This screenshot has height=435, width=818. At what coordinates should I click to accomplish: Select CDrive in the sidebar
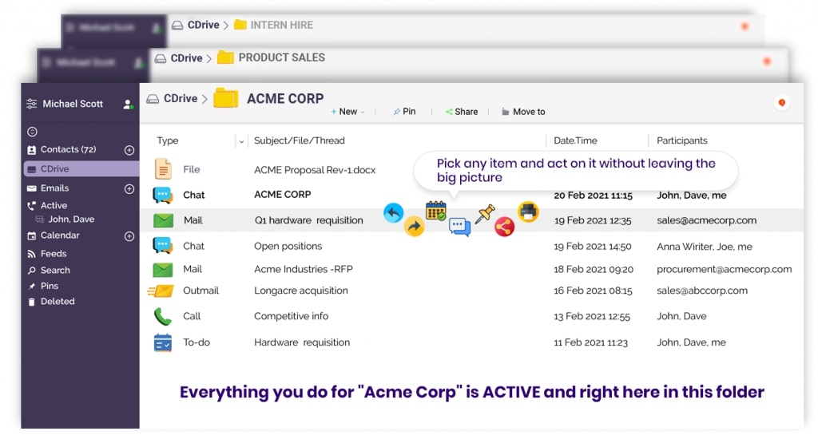(x=81, y=168)
